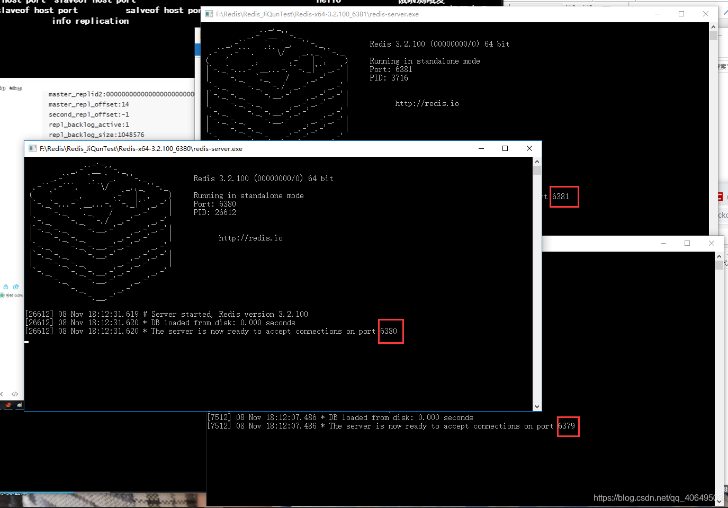Click the scroll-down arrow in the 6380 window
The width and height of the screenshot is (728, 508).
(x=537, y=406)
